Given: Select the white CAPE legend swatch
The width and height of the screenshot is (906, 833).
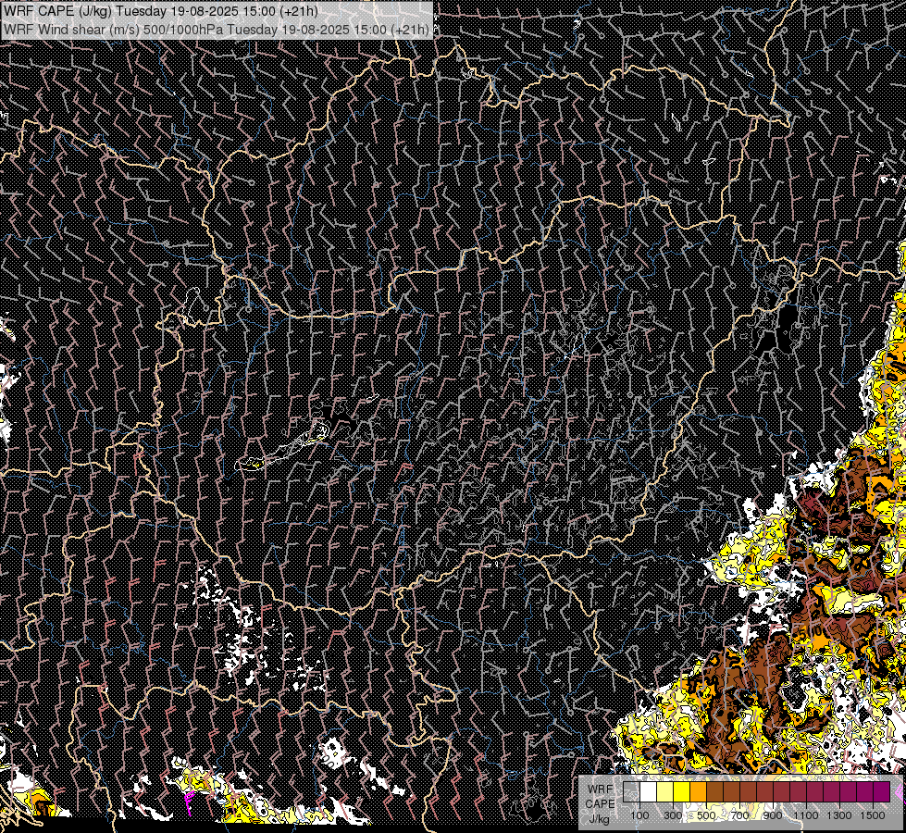Looking at the screenshot, I should coord(649,791).
